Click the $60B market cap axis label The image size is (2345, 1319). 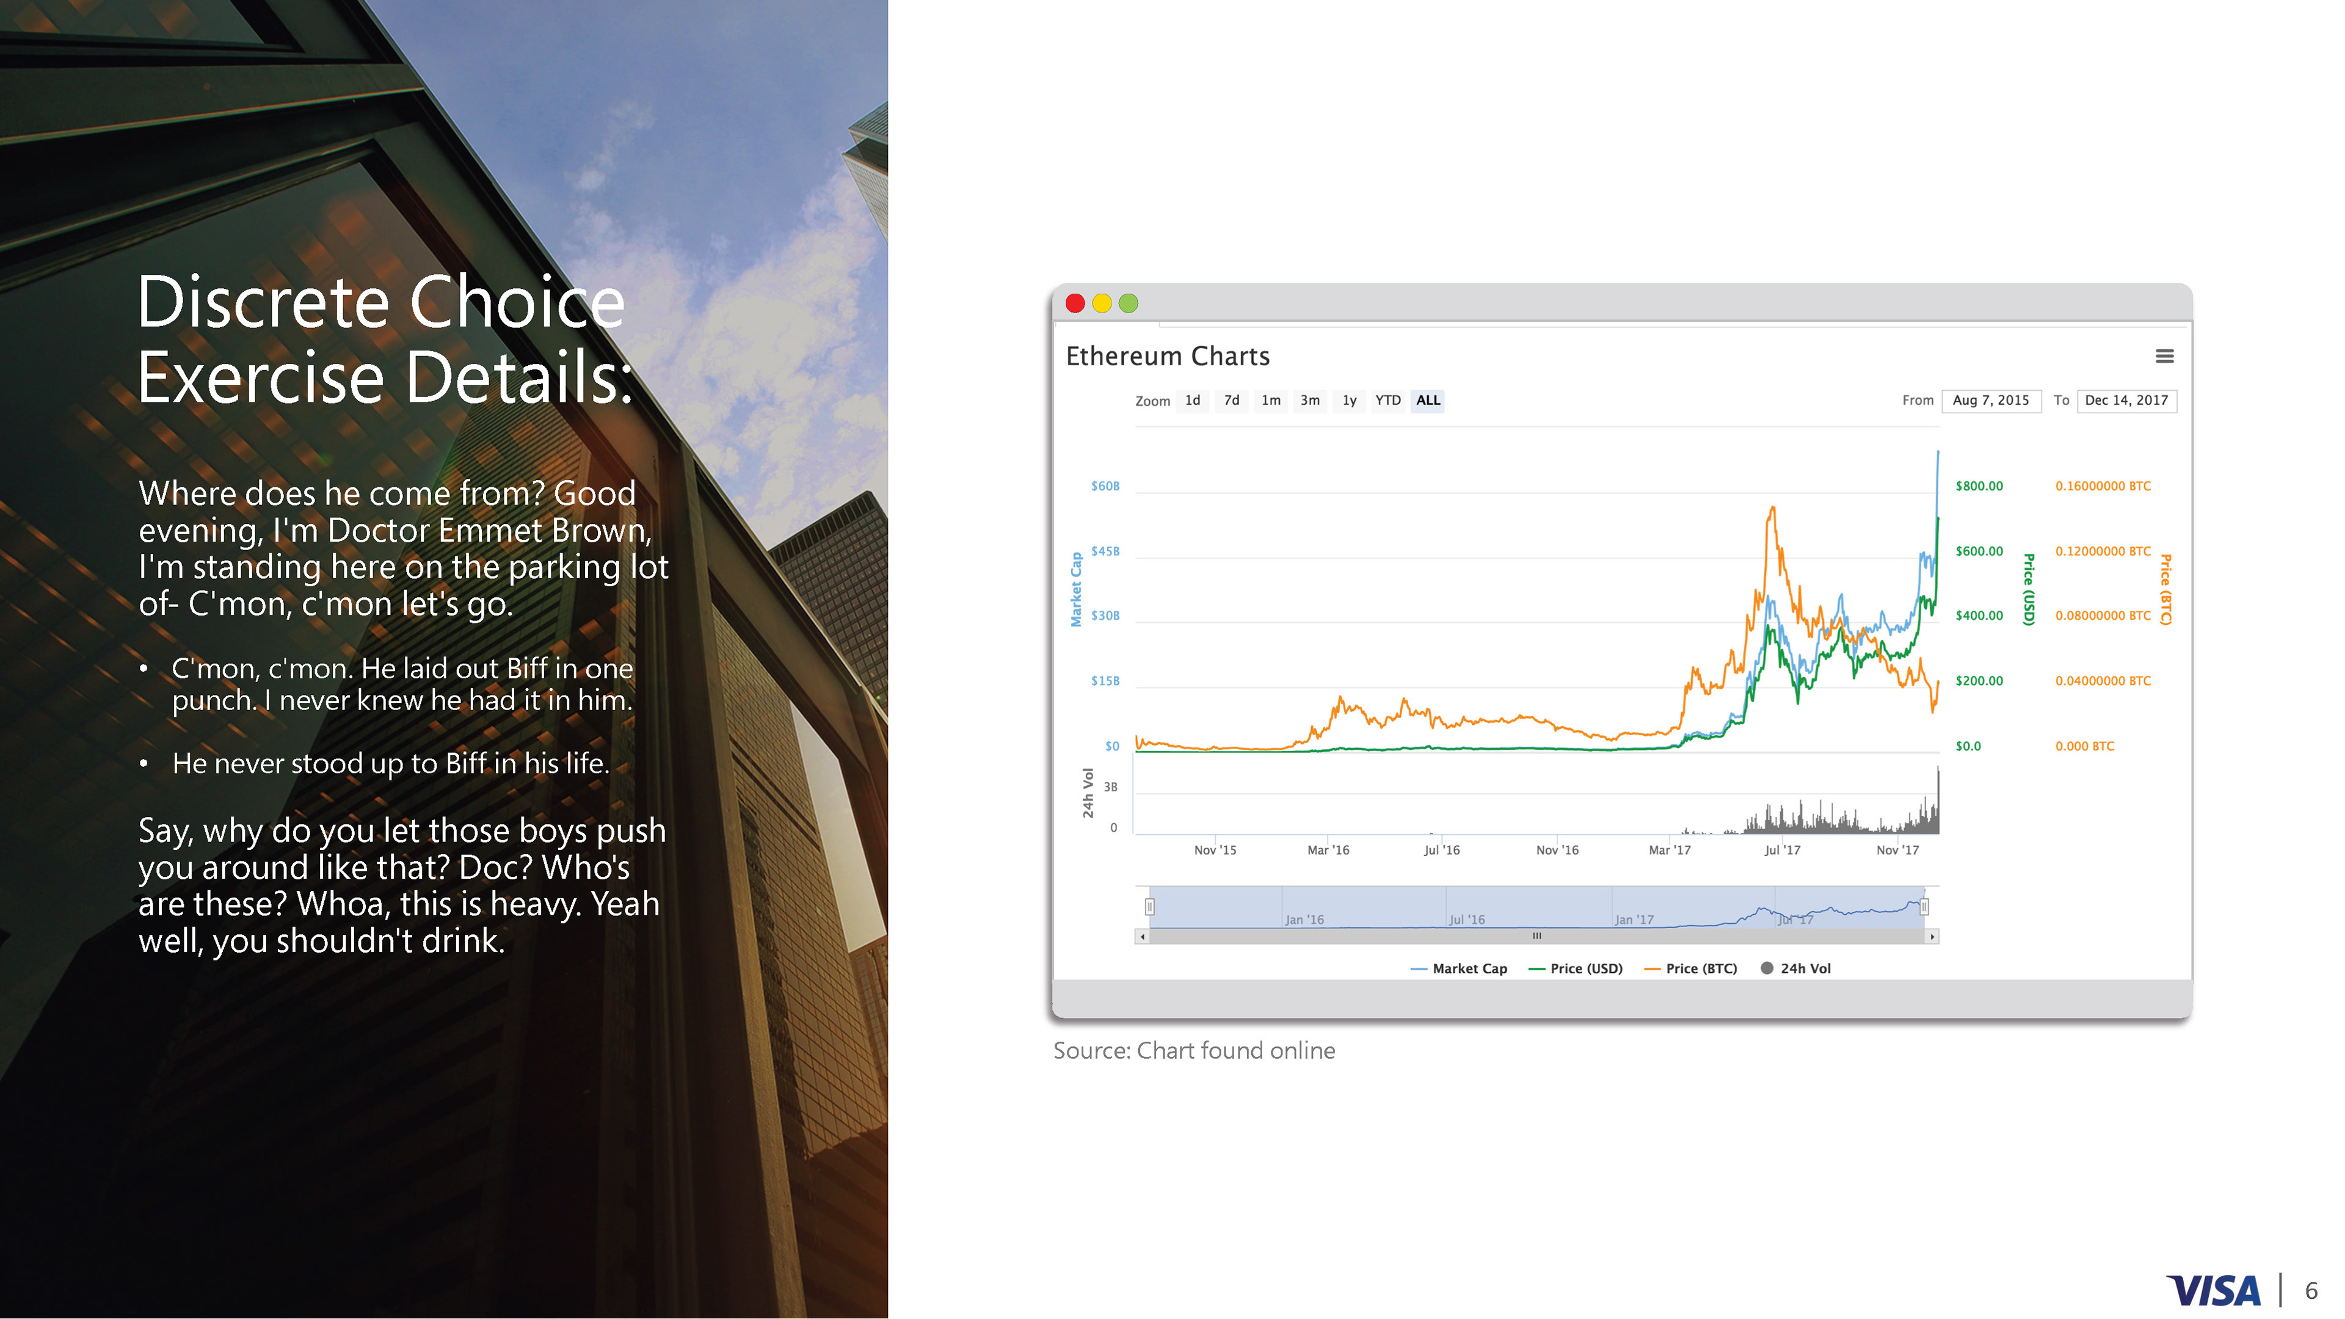pos(1105,486)
